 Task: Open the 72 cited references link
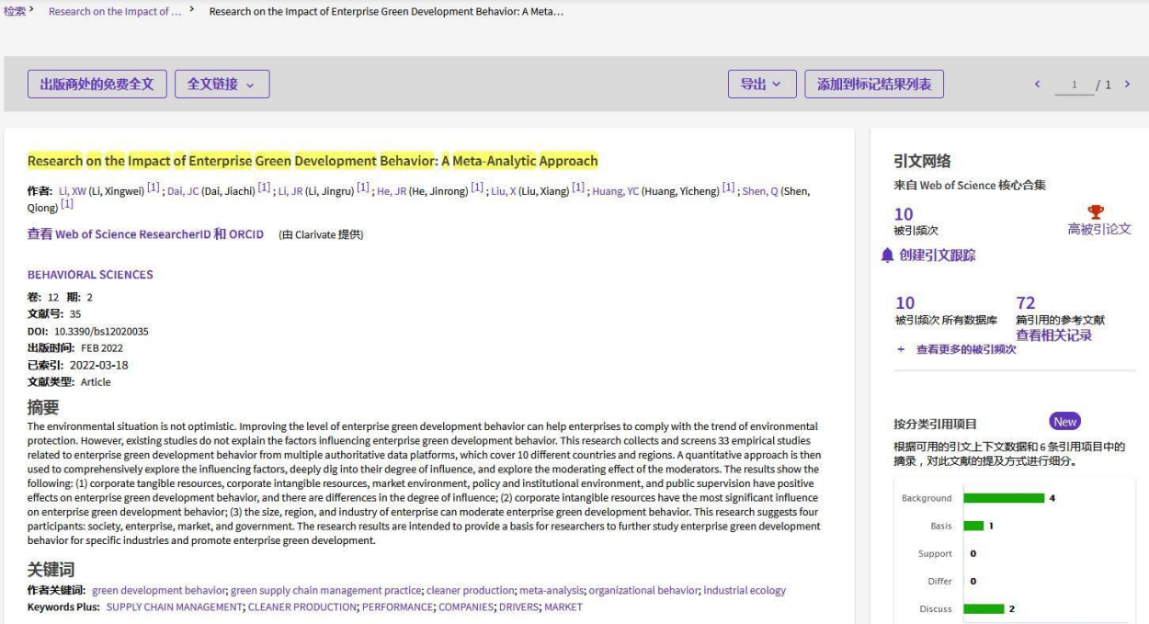pyautogui.click(x=1026, y=303)
